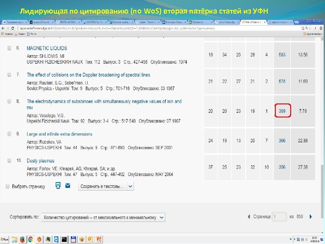Click the page vertical scrollbar thumb
Image resolution: width=325 pixels, height=244 pixels.
[322, 192]
